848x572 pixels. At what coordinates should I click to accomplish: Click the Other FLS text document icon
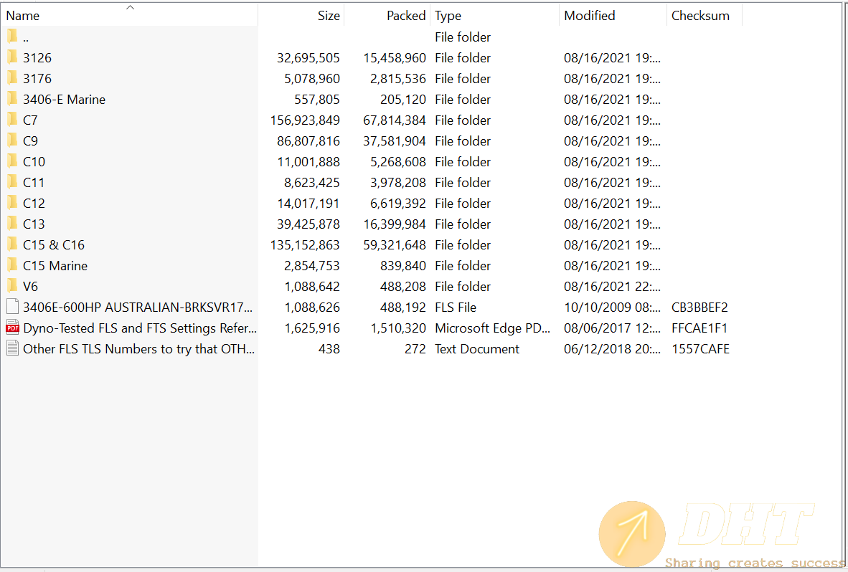click(x=12, y=349)
